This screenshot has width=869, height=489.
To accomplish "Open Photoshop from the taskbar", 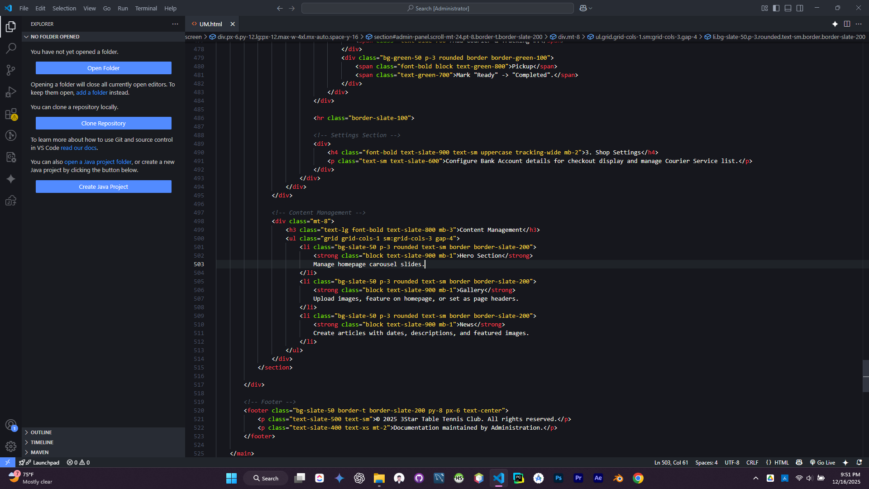I will (559, 478).
